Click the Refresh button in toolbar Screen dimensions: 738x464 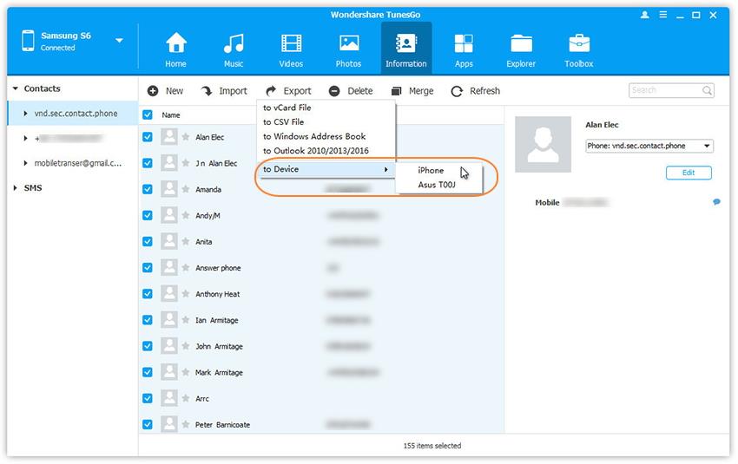[476, 91]
